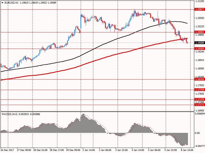
Task: Click the 1.16950 price scale value
Action: coord(200,111)
